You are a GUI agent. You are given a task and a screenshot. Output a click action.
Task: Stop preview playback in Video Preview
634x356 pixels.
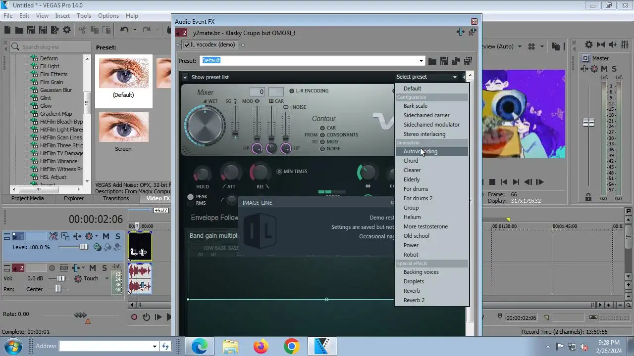(x=492, y=182)
